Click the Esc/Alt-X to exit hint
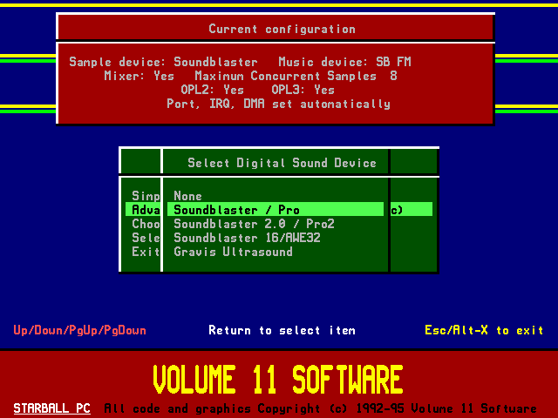This screenshot has height=418, width=558. (x=484, y=330)
